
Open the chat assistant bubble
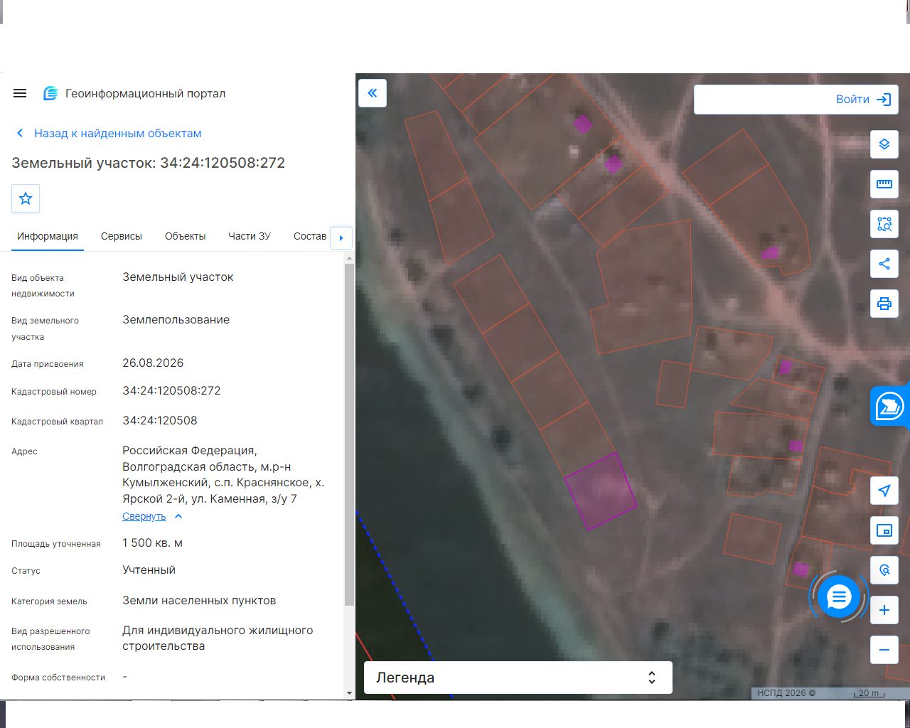click(x=839, y=597)
